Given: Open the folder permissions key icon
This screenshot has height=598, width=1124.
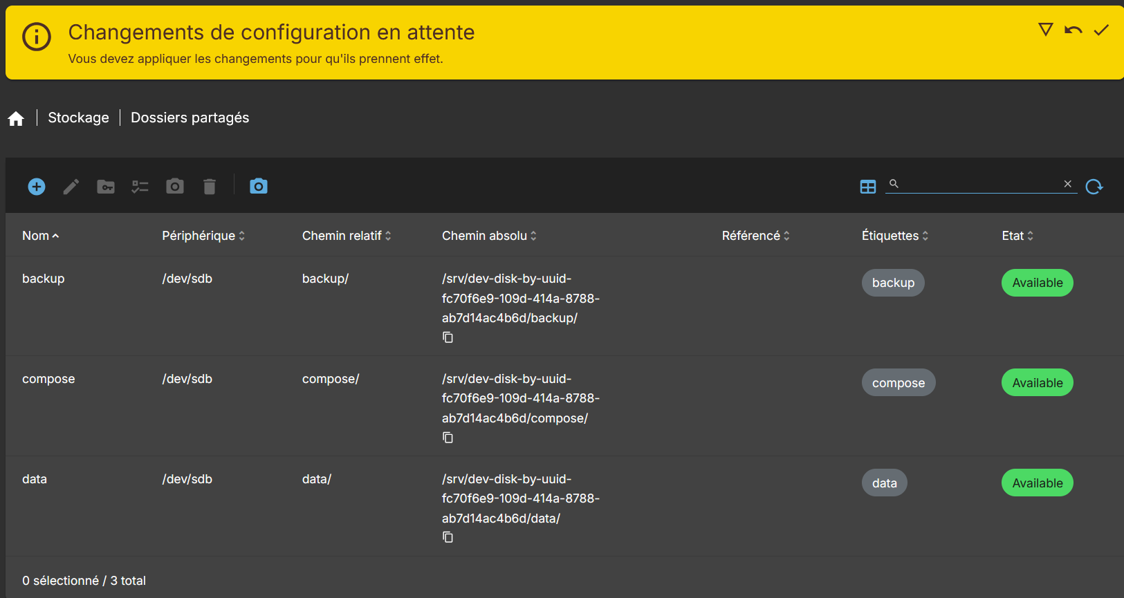Looking at the screenshot, I should 106,187.
